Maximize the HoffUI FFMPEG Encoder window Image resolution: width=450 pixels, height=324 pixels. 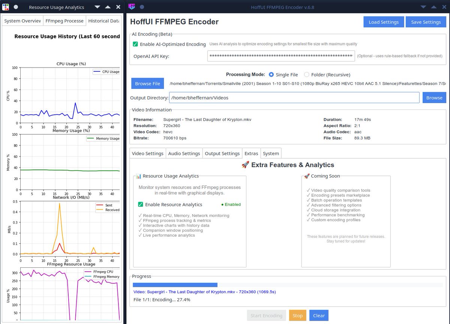point(434,7)
